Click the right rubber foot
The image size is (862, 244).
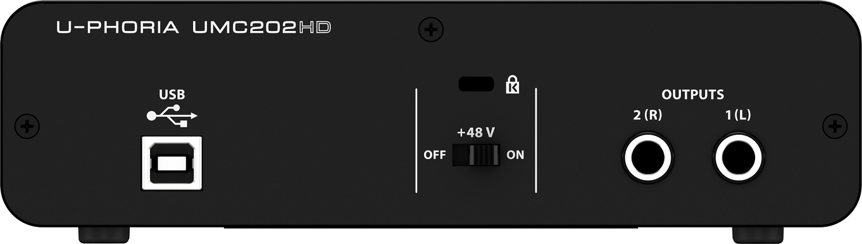coord(758,234)
